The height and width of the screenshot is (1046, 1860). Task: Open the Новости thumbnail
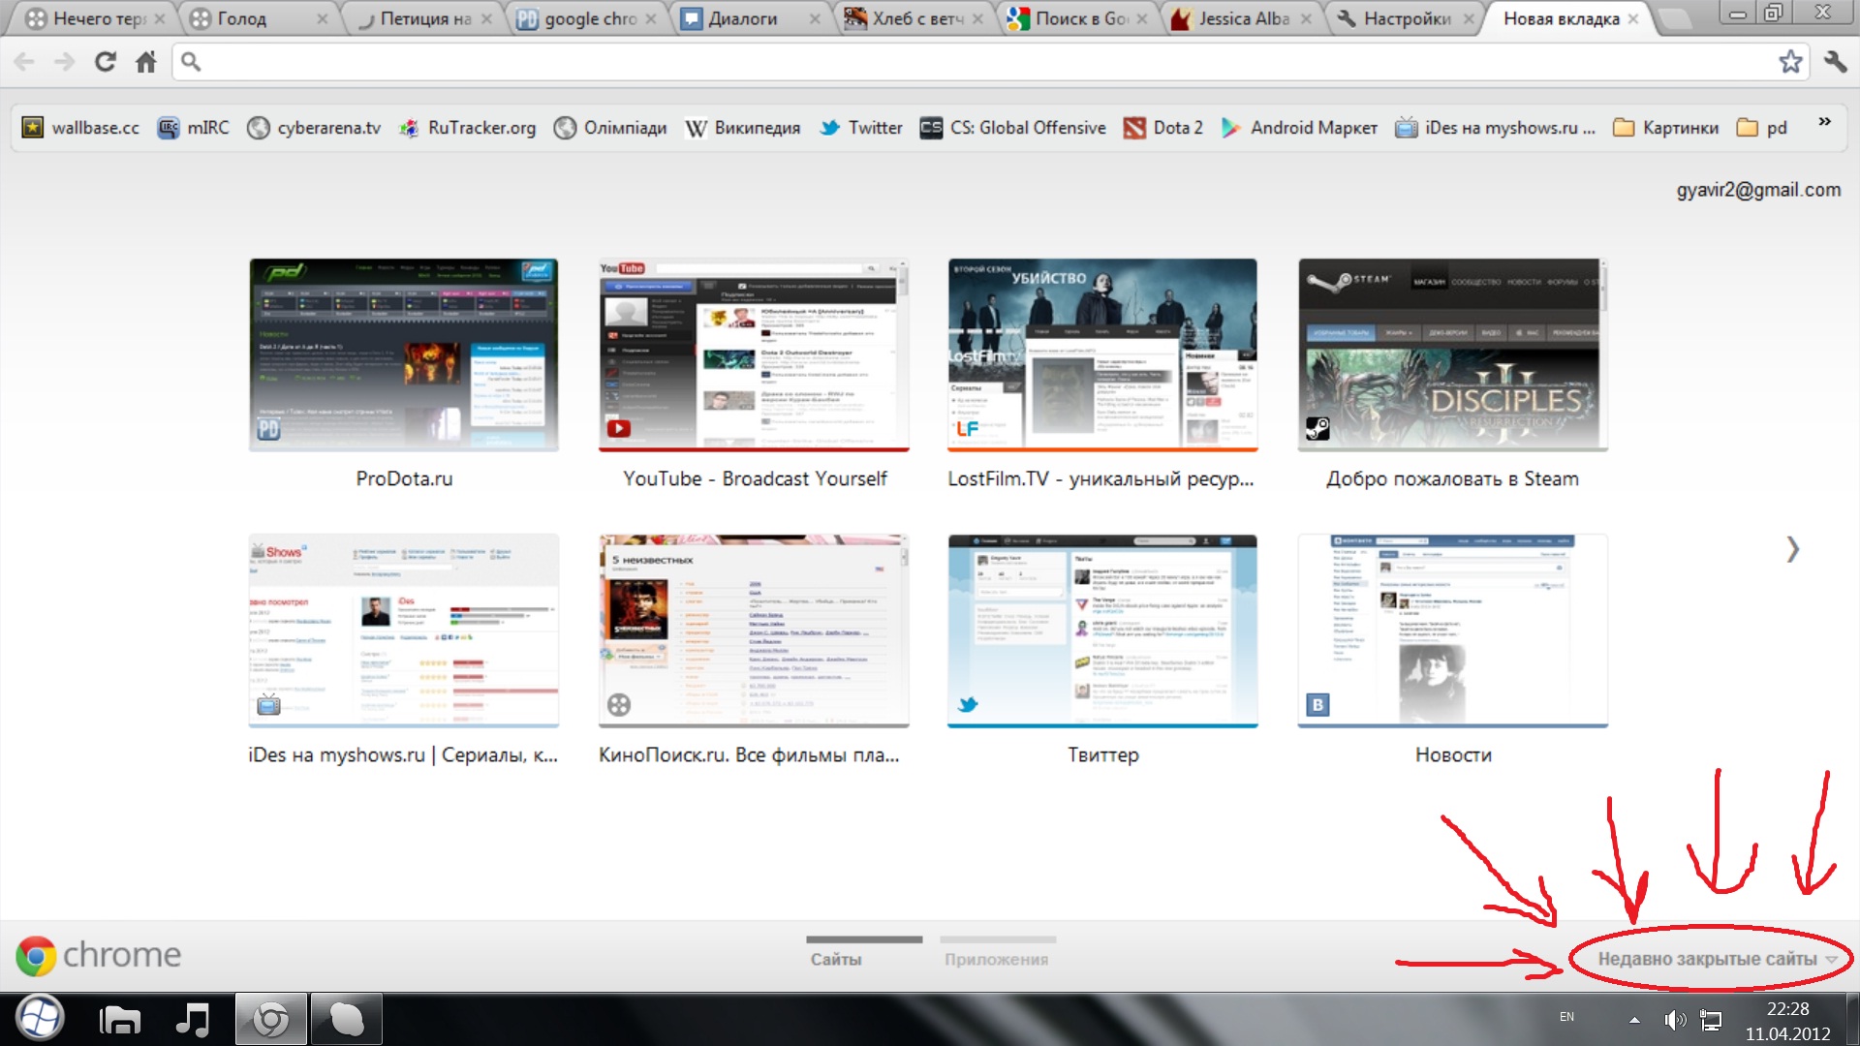pos(1453,631)
